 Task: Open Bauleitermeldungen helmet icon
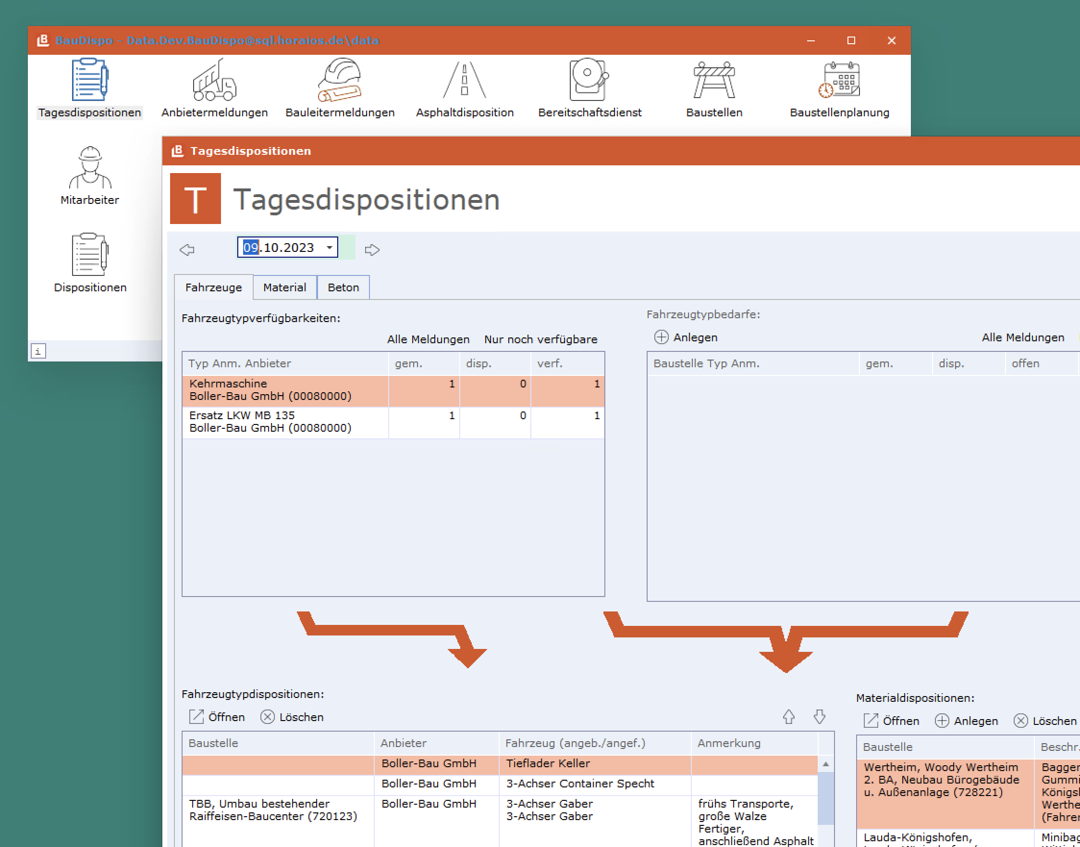pyautogui.click(x=340, y=80)
